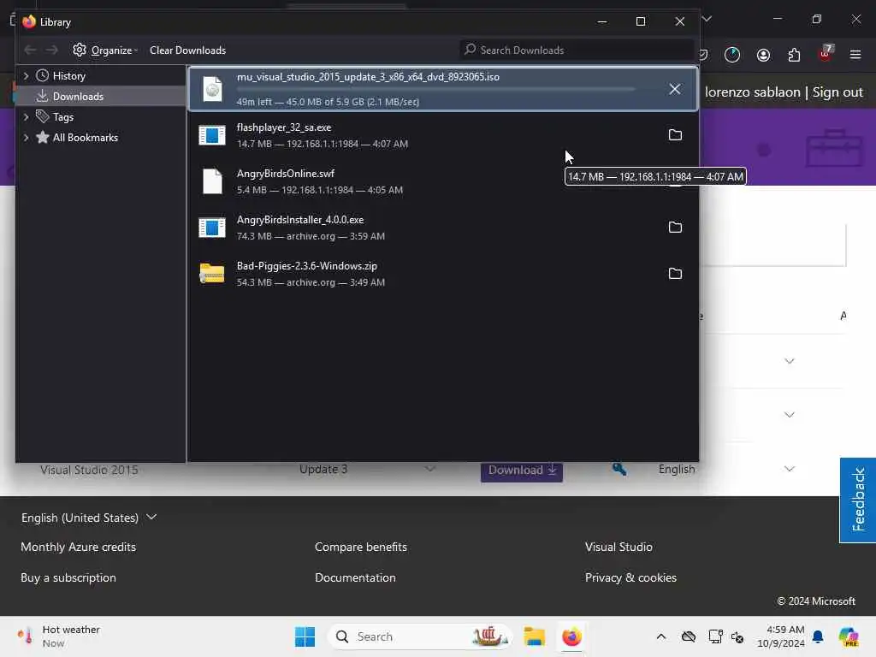Click the crossed-out cloud sync tray icon
This screenshot has height=657, width=876.
click(689, 636)
